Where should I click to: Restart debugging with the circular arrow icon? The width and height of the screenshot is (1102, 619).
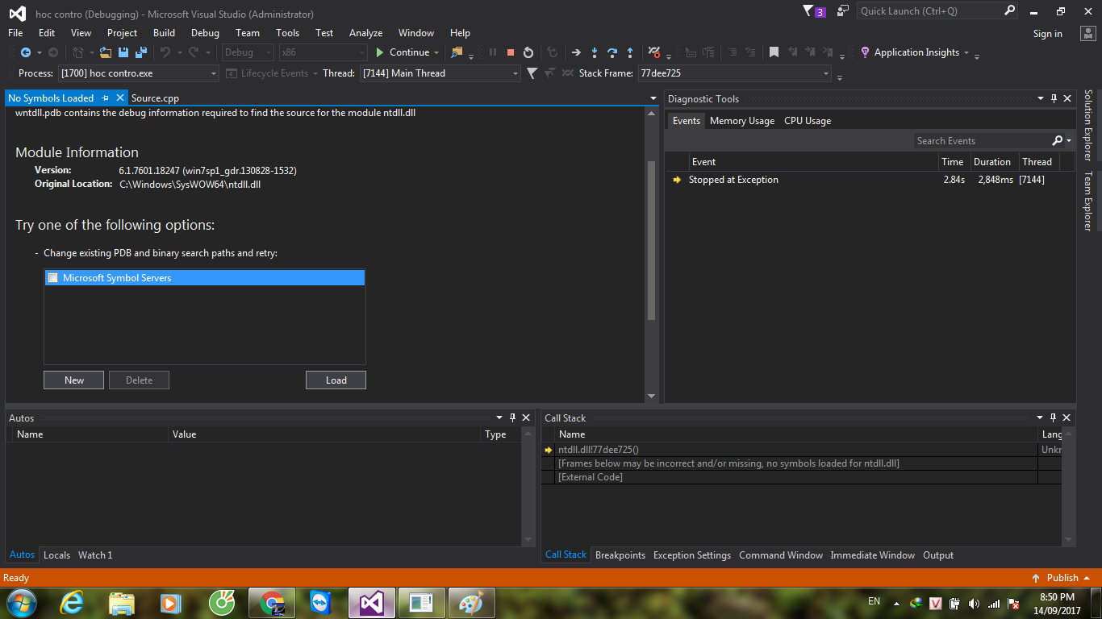(528, 52)
